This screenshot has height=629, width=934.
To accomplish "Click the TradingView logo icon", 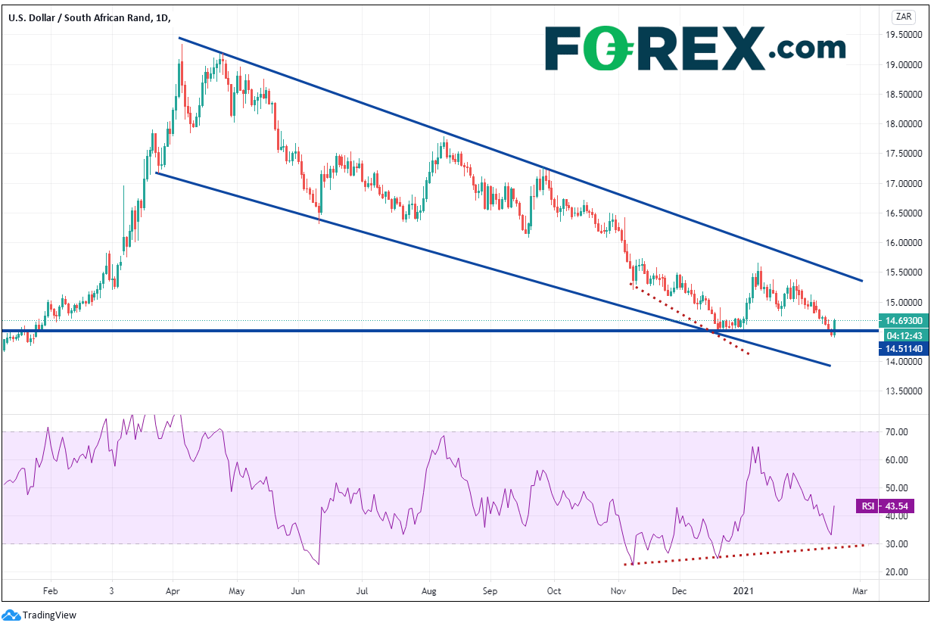I will coord(11,615).
